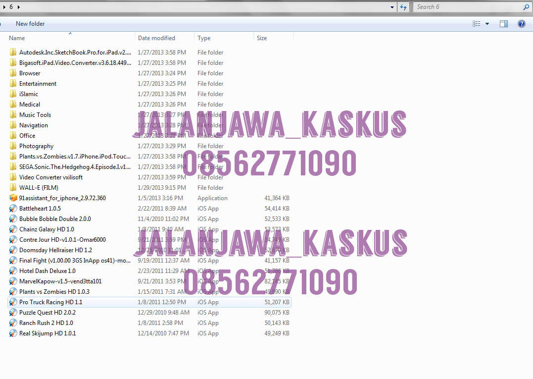Select the WALL-E (FILM) folder icon
The height and width of the screenshot is (379, 533).
pyautogui.click(x=13, y=187)
